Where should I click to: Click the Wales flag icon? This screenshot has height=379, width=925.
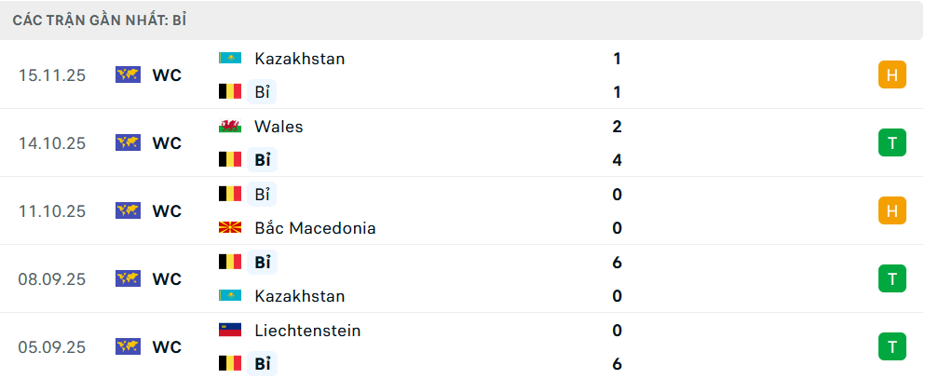229,127
